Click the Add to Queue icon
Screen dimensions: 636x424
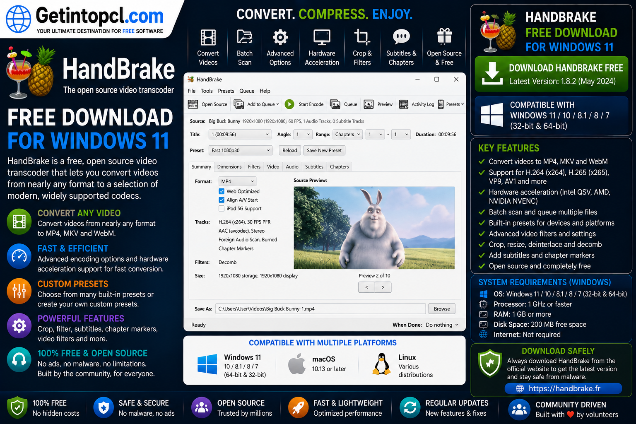pos(239,104)
